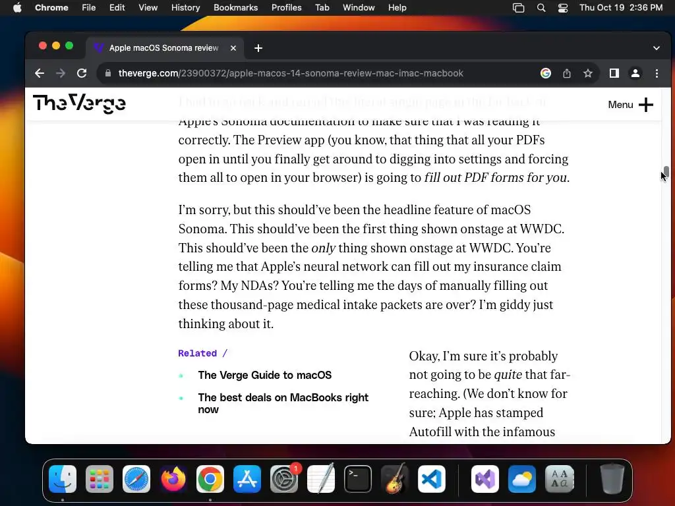Open the best deals on MacBooks link
The height and width of the screenshot is (506, 675).
[x=283, y=403]
